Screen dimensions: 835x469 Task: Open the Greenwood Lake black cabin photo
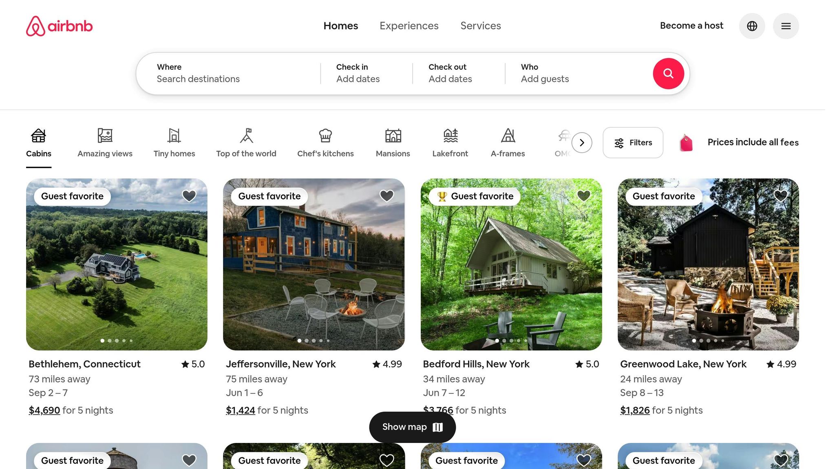(708, 265)
